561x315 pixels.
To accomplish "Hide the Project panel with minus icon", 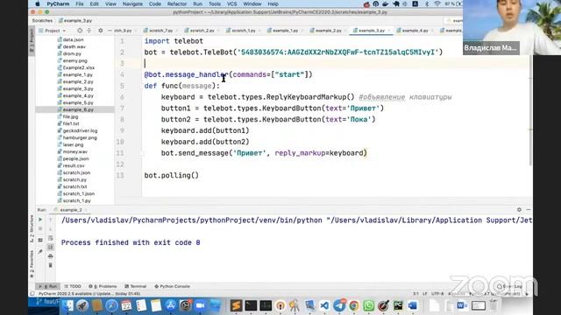I will pos(110,31).
